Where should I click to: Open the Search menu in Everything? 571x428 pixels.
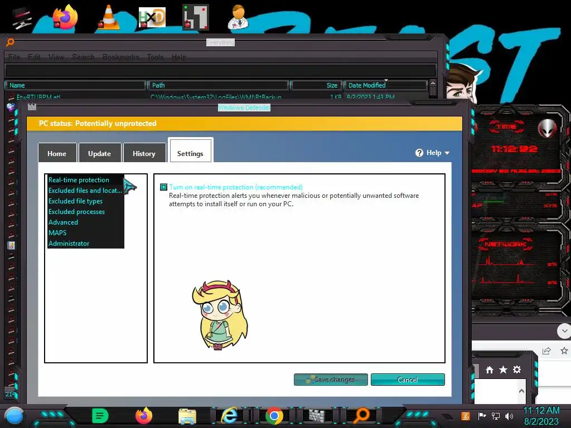click(84, 57)
